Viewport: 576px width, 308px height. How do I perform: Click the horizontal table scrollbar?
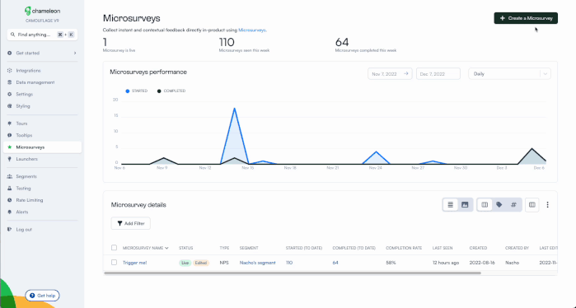(293, 273)
